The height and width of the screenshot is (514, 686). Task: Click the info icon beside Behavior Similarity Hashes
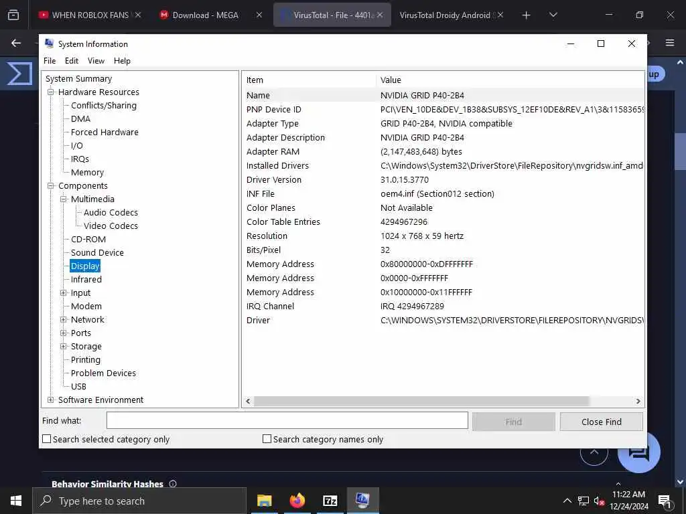coord(173,484)
